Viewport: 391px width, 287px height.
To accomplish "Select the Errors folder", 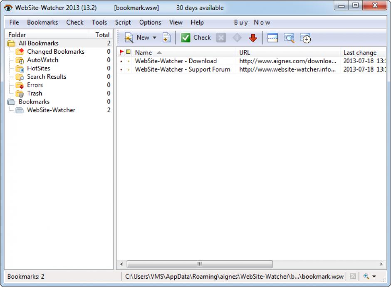I will tap(35, 85).
